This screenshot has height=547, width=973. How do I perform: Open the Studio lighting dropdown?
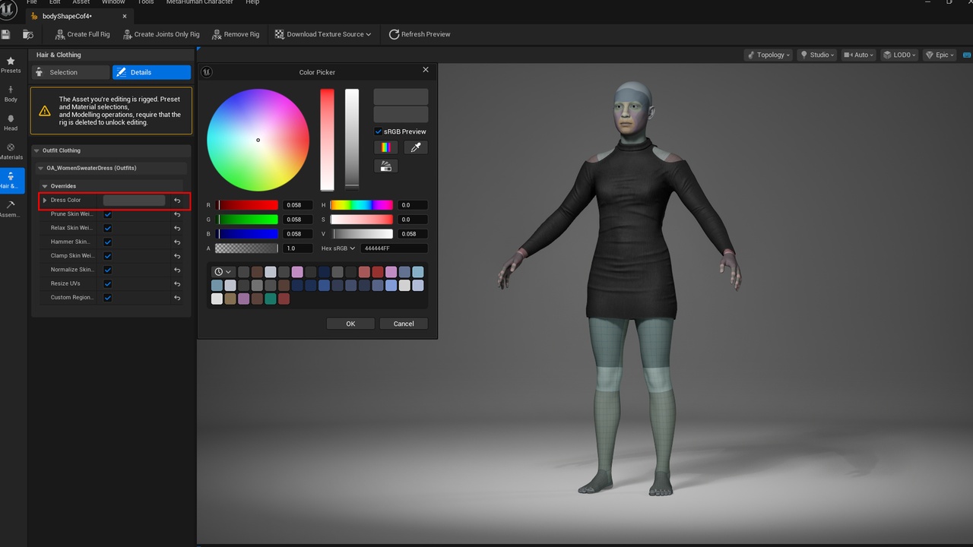[818, 55]
